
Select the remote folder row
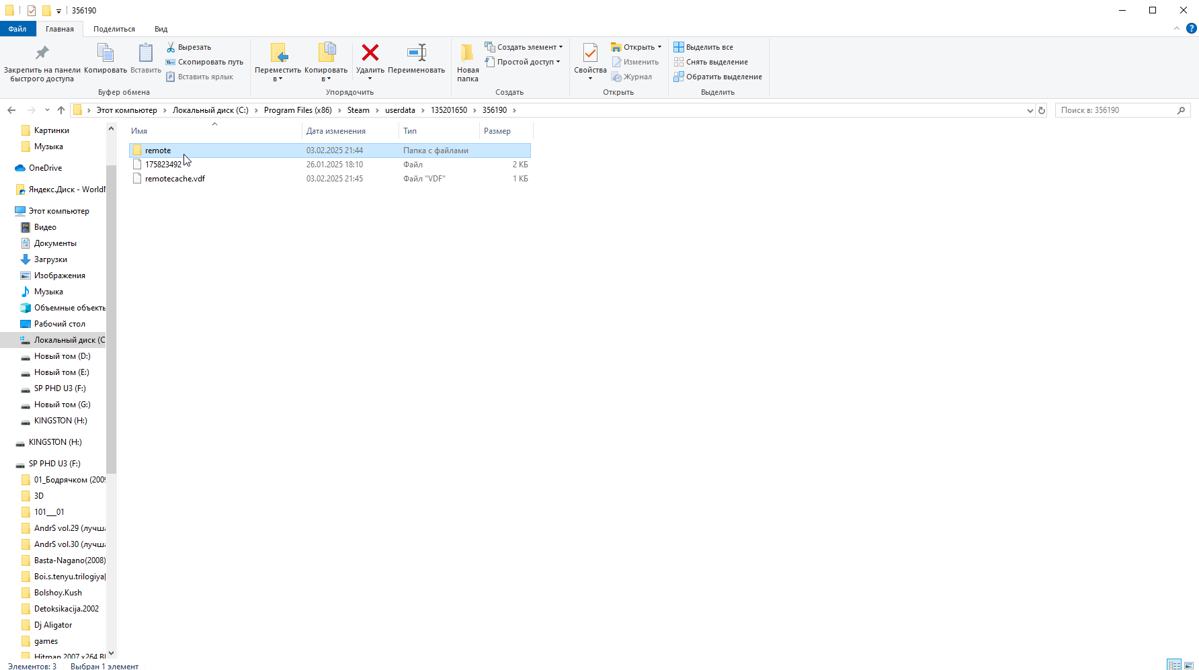(x=329, y=151)
